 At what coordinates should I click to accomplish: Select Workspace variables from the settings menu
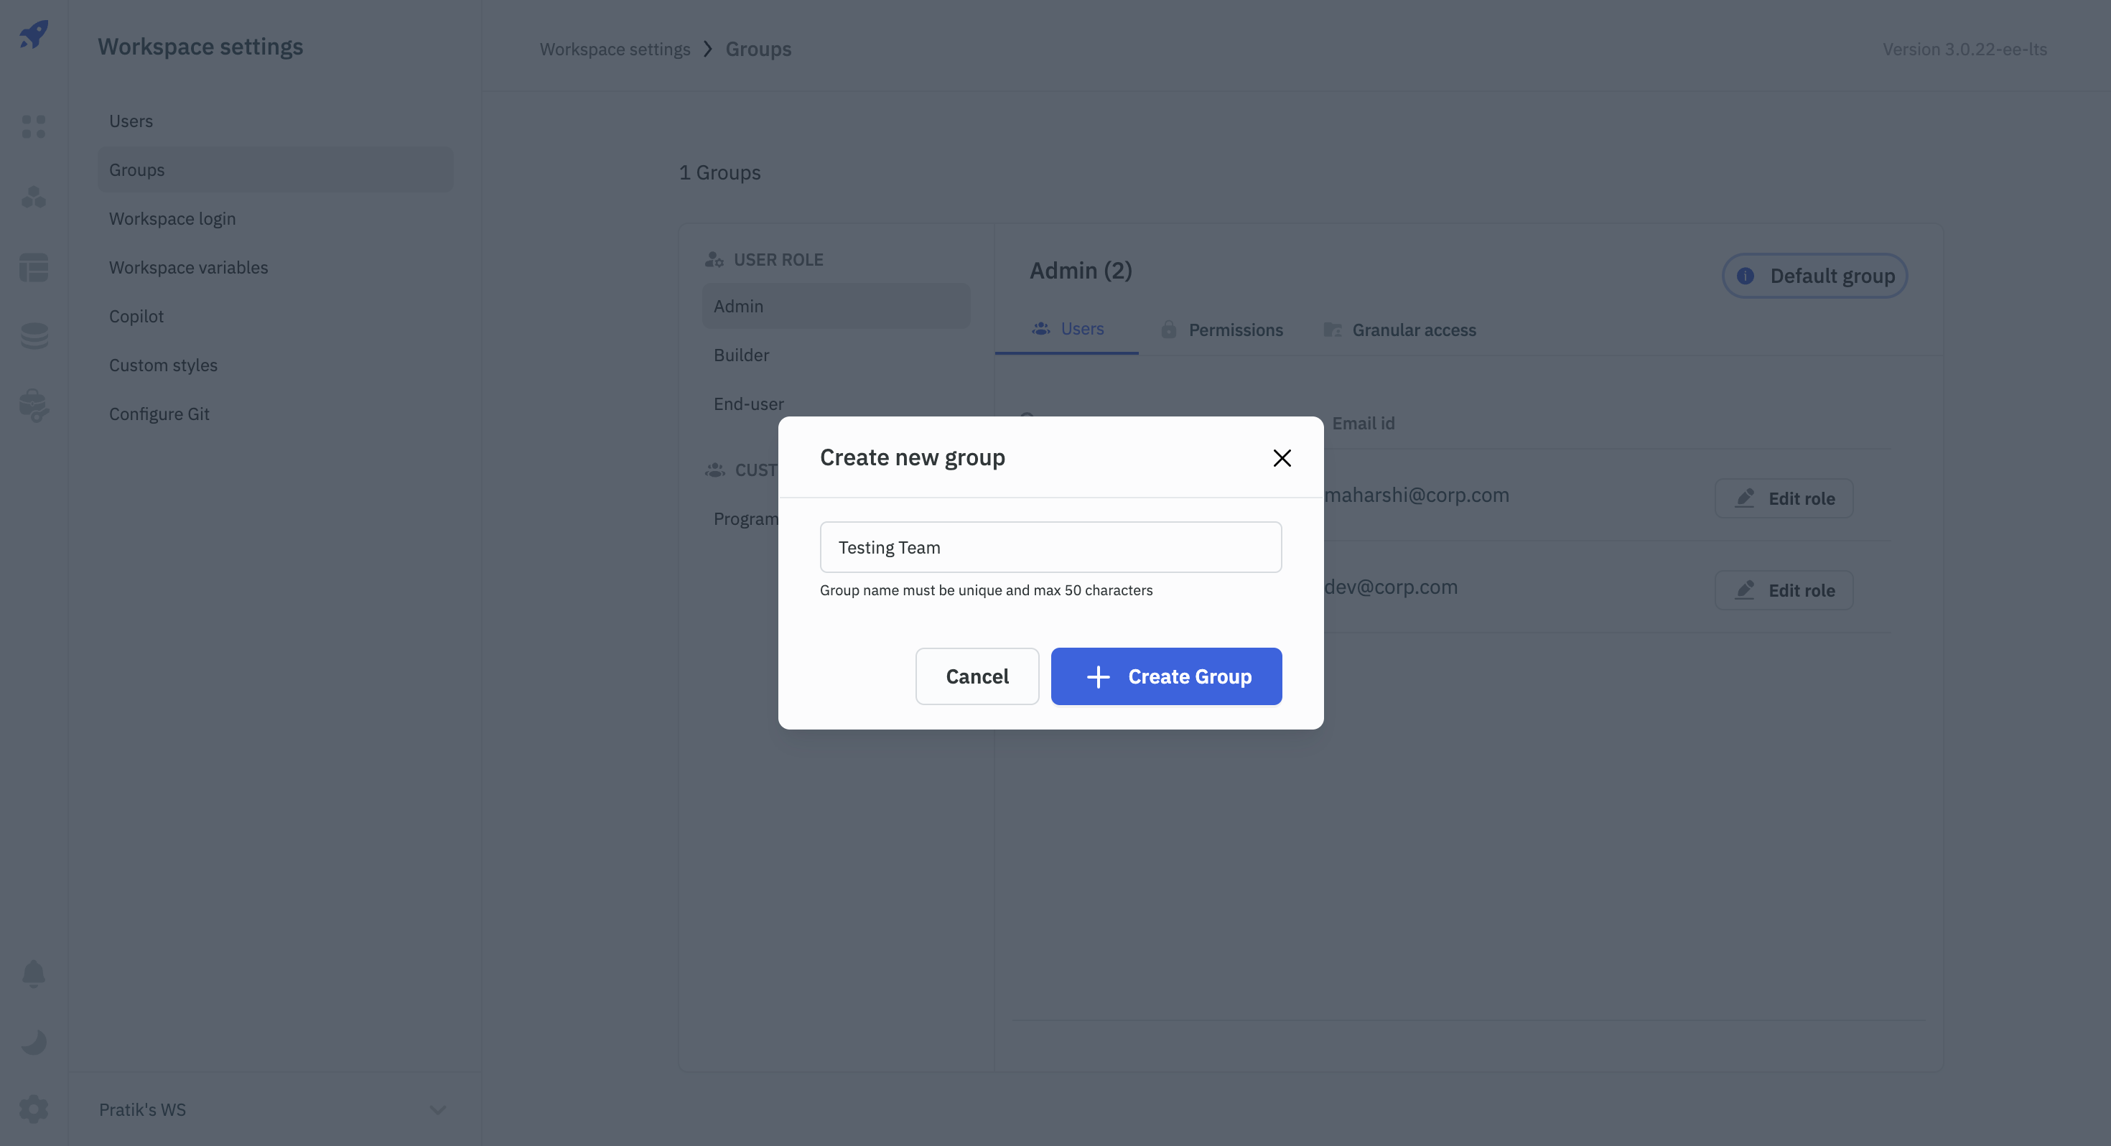[188, 267]
